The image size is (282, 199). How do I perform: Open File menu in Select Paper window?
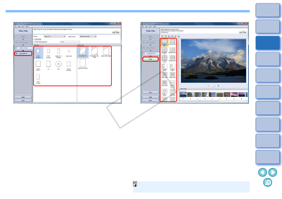[x=16, y=27]
